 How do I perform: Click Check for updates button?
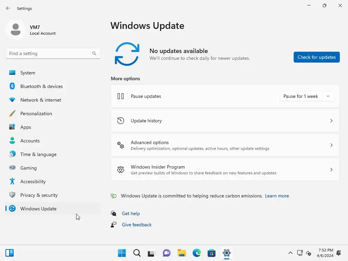pyautogui.click(x=316, y=57)
